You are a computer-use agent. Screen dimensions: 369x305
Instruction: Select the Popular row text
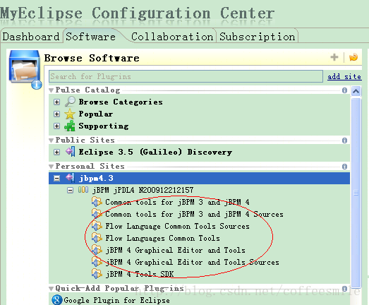coord(95,114)
